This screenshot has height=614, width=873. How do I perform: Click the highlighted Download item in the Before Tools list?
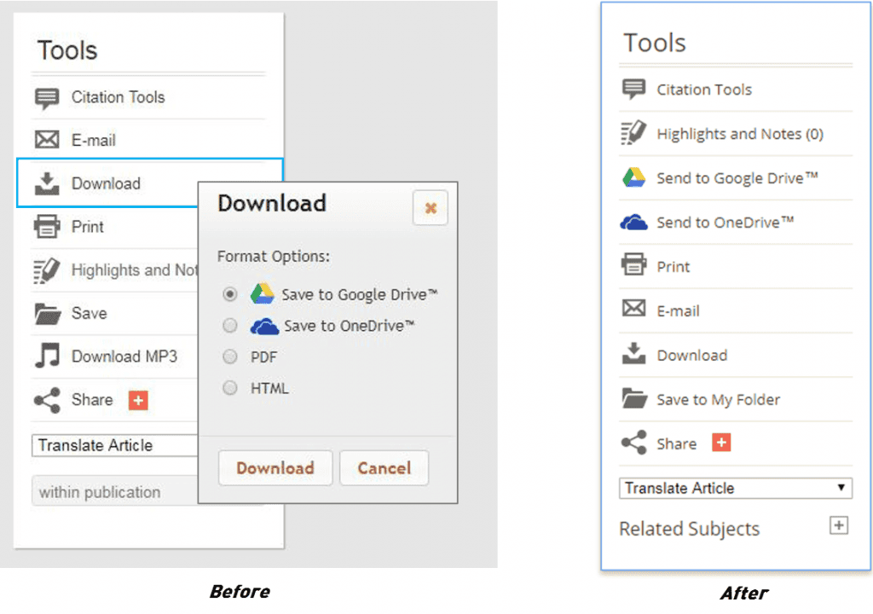click(x=106, y=183)
